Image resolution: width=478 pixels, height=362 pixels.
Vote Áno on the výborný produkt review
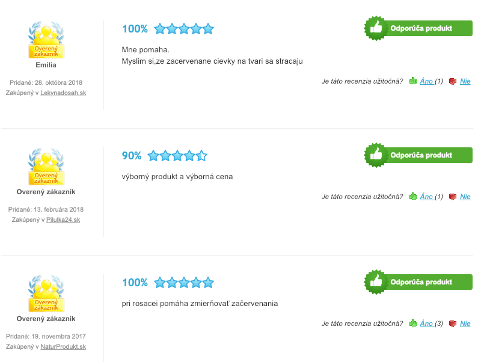[426, 197]
